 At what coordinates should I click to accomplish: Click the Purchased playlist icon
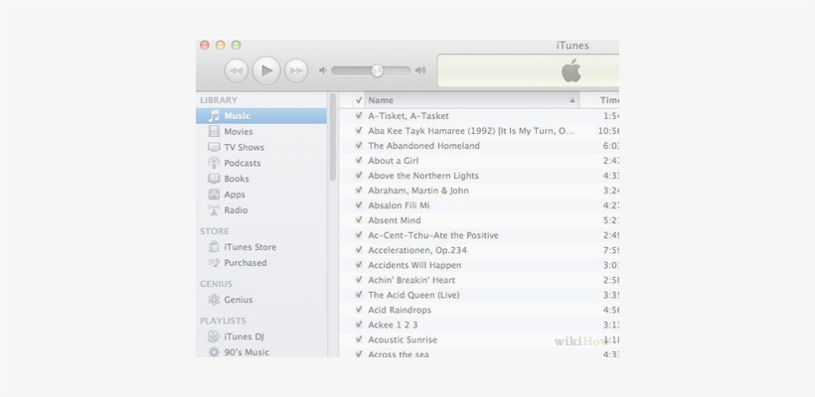pos(214,263)
